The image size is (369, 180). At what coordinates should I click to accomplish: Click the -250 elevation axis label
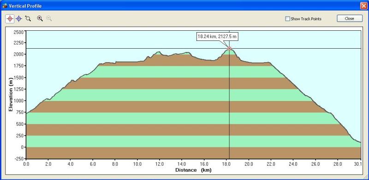19,159
